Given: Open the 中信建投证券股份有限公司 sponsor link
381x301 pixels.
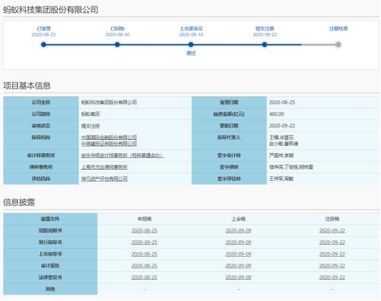Looking at the screenshot, I should point(109,144).
